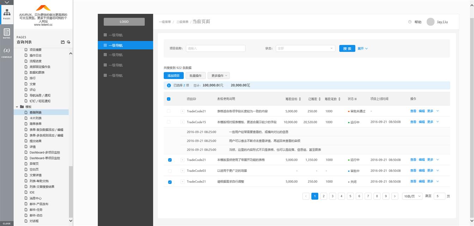Click the 状态 column filter icon
The width and height of the screenshot is (474, 226).
pyautogui.click(x=355, y=99)
